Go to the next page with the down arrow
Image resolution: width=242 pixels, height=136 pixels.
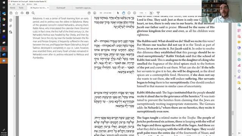[95, 13]
